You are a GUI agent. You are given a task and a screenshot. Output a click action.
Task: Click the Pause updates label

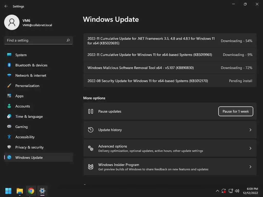click(110, 111)
